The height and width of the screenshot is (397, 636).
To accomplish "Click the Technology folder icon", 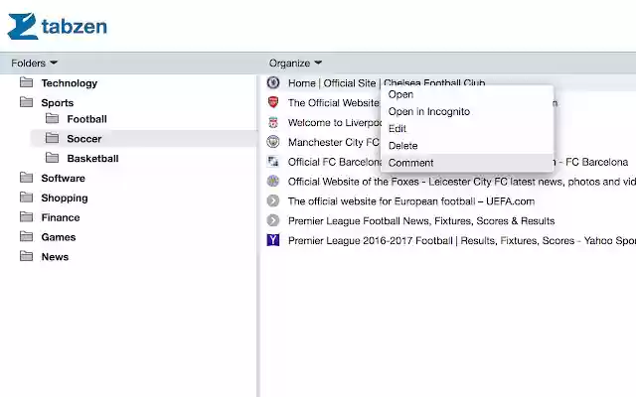I will coord(27,82).
